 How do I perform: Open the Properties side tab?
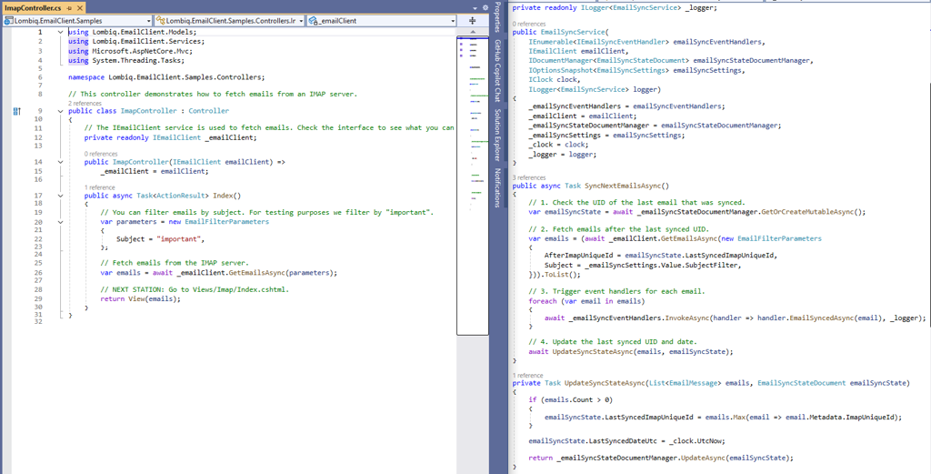[x=497, y=17]
